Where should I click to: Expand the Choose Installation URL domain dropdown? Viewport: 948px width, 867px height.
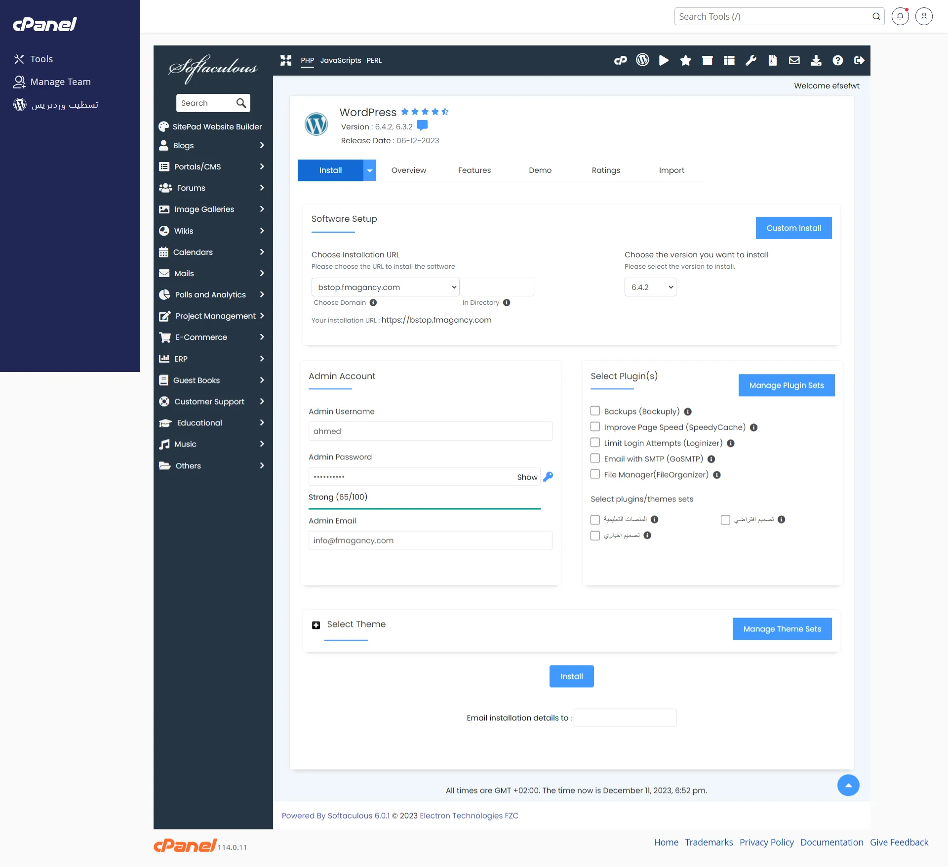[385, 287]
